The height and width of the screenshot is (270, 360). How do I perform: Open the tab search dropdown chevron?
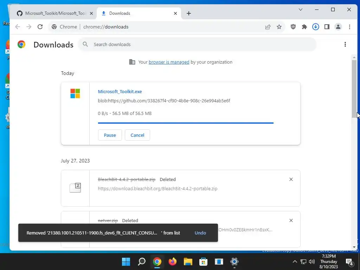point(300,9)
